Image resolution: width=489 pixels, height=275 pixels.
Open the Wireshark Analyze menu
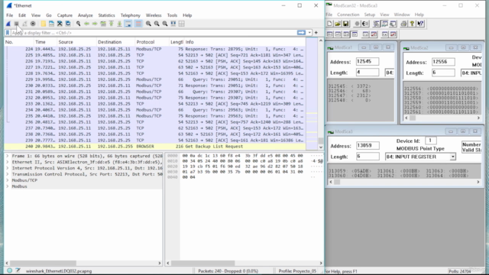(85, 15)
